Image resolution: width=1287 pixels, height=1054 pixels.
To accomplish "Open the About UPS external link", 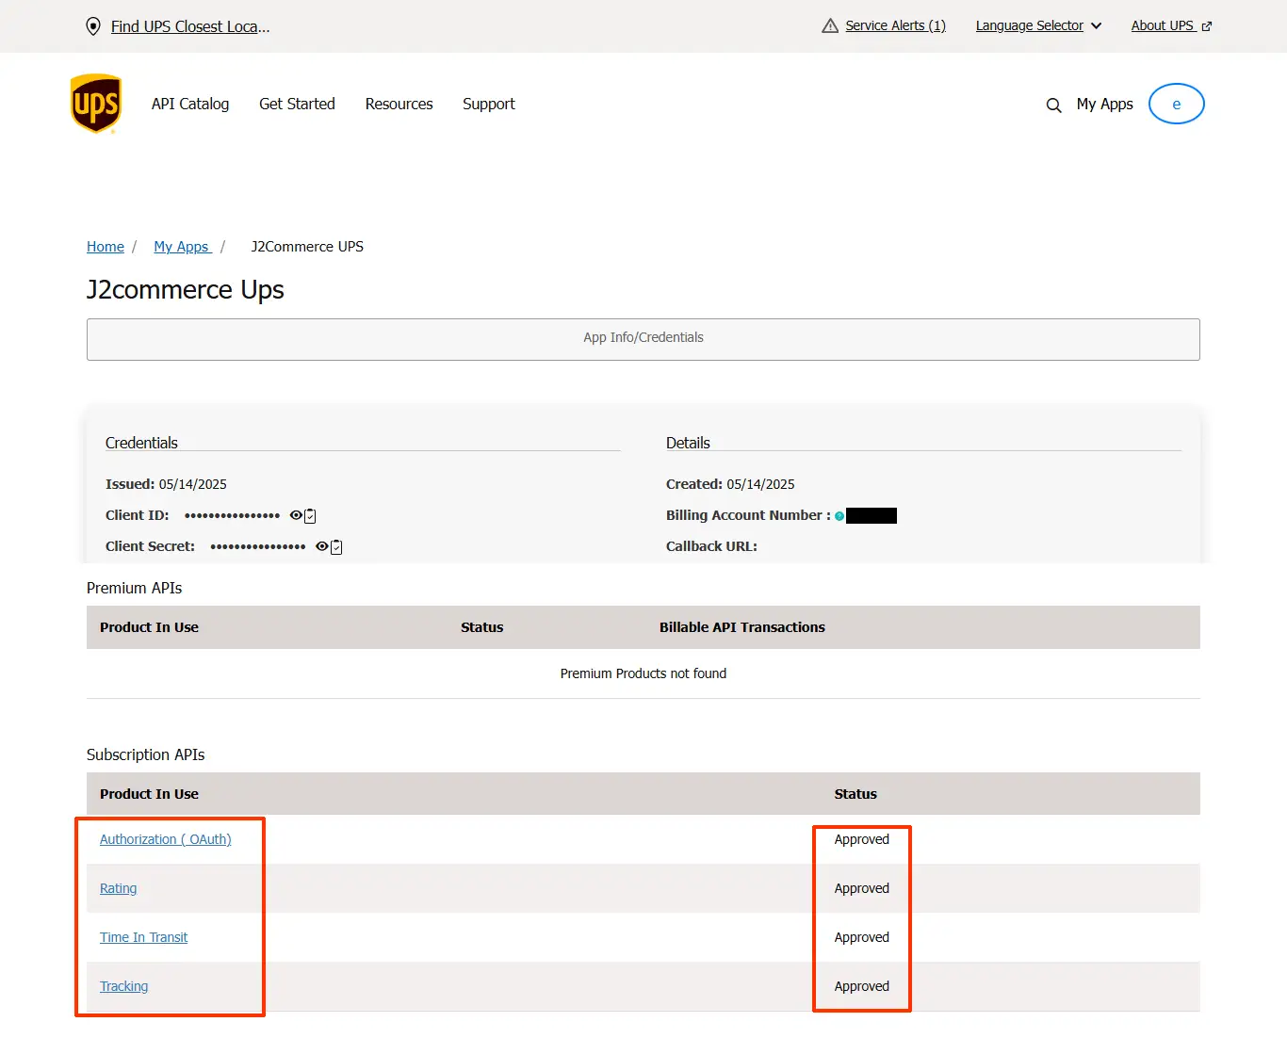I will click(x=1171, y=25).
